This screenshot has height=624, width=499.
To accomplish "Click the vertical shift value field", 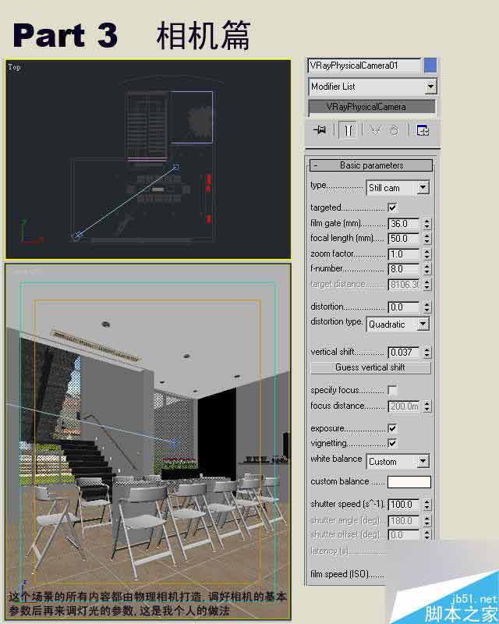I will pos(404,353).
